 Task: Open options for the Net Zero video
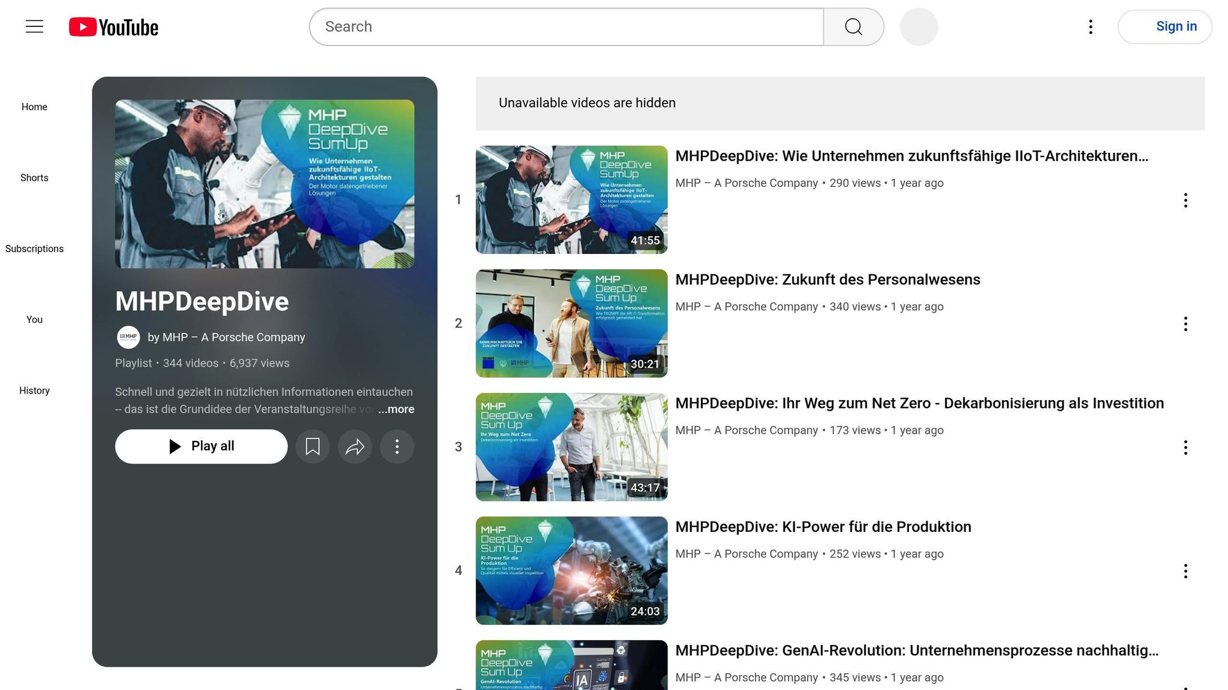point(1185,447)
